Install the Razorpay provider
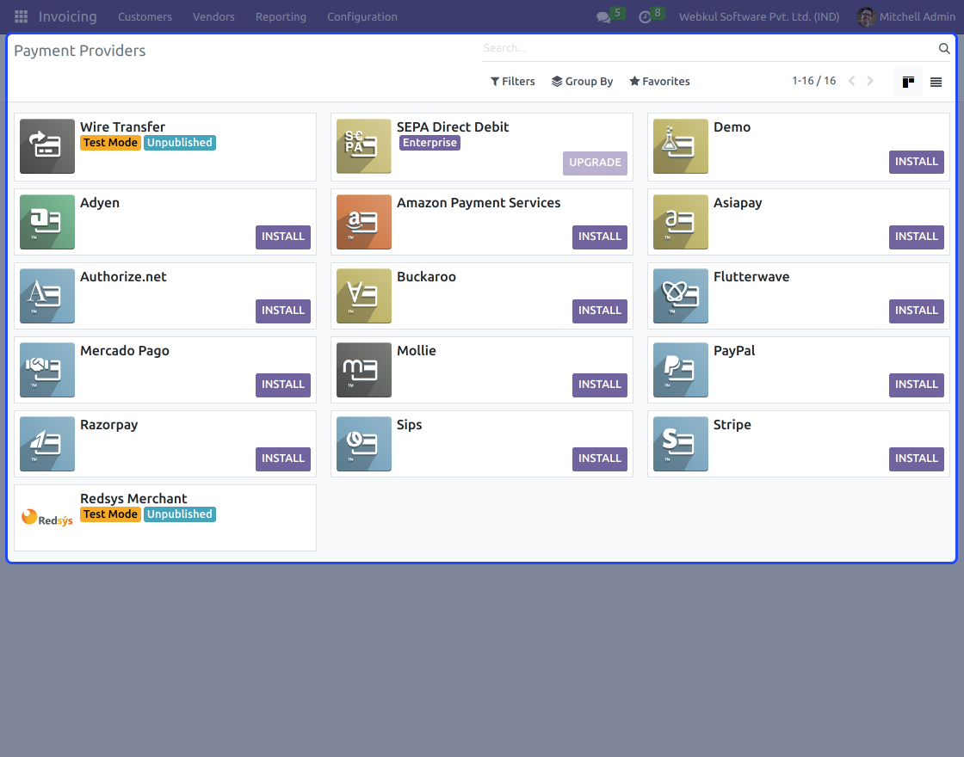The width and height of the screenshot is (964, 757). point(283,459)
